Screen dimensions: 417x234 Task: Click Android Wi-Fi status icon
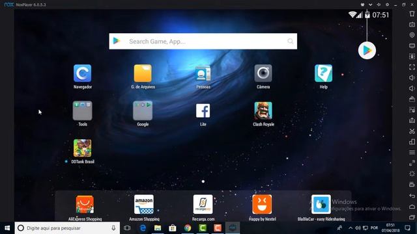click(x=352, y=14)
